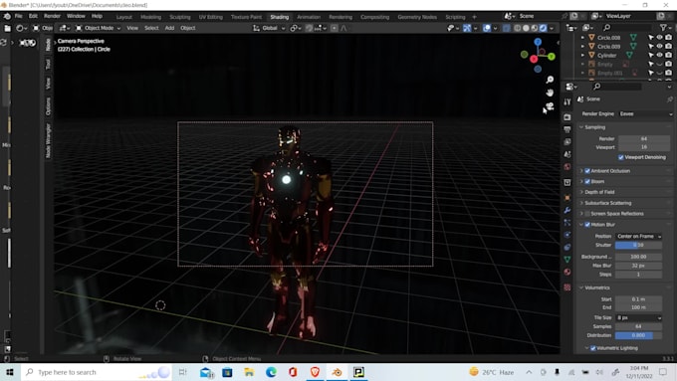Open the Scene properties tab icon
This screenshot has width=677, height=381.
tap(567, 154)
